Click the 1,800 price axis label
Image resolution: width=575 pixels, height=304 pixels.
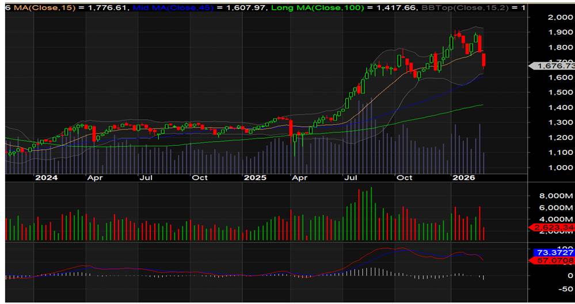coord(561,47)
